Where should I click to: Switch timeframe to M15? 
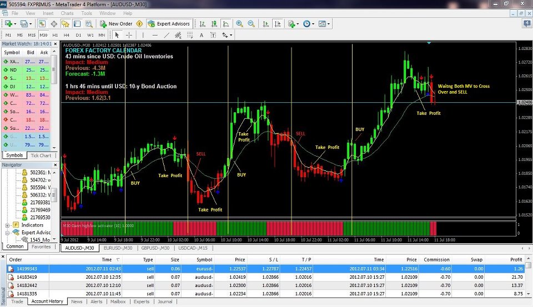pyautogui.click(x=32, y=35)
